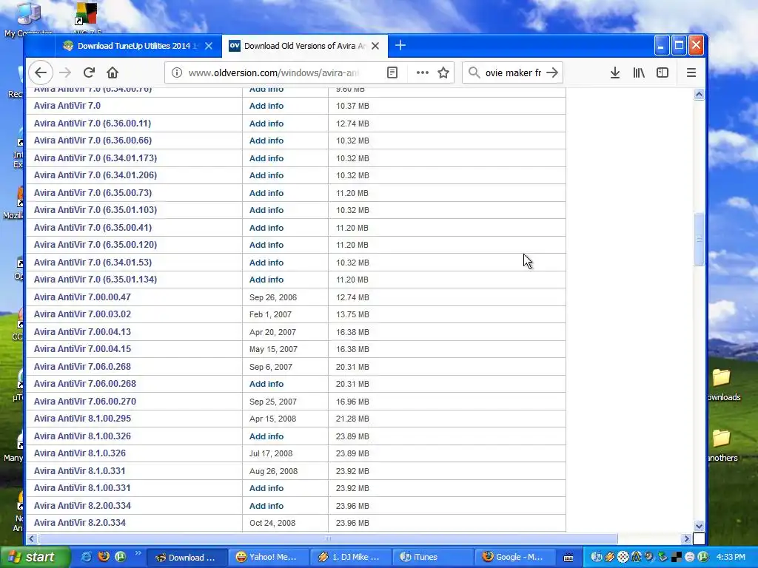The width and height of the screenshot is (758, 568).
Task: Open Avira AntiVir 8.1.00.295 version
Action: (82, 419)
